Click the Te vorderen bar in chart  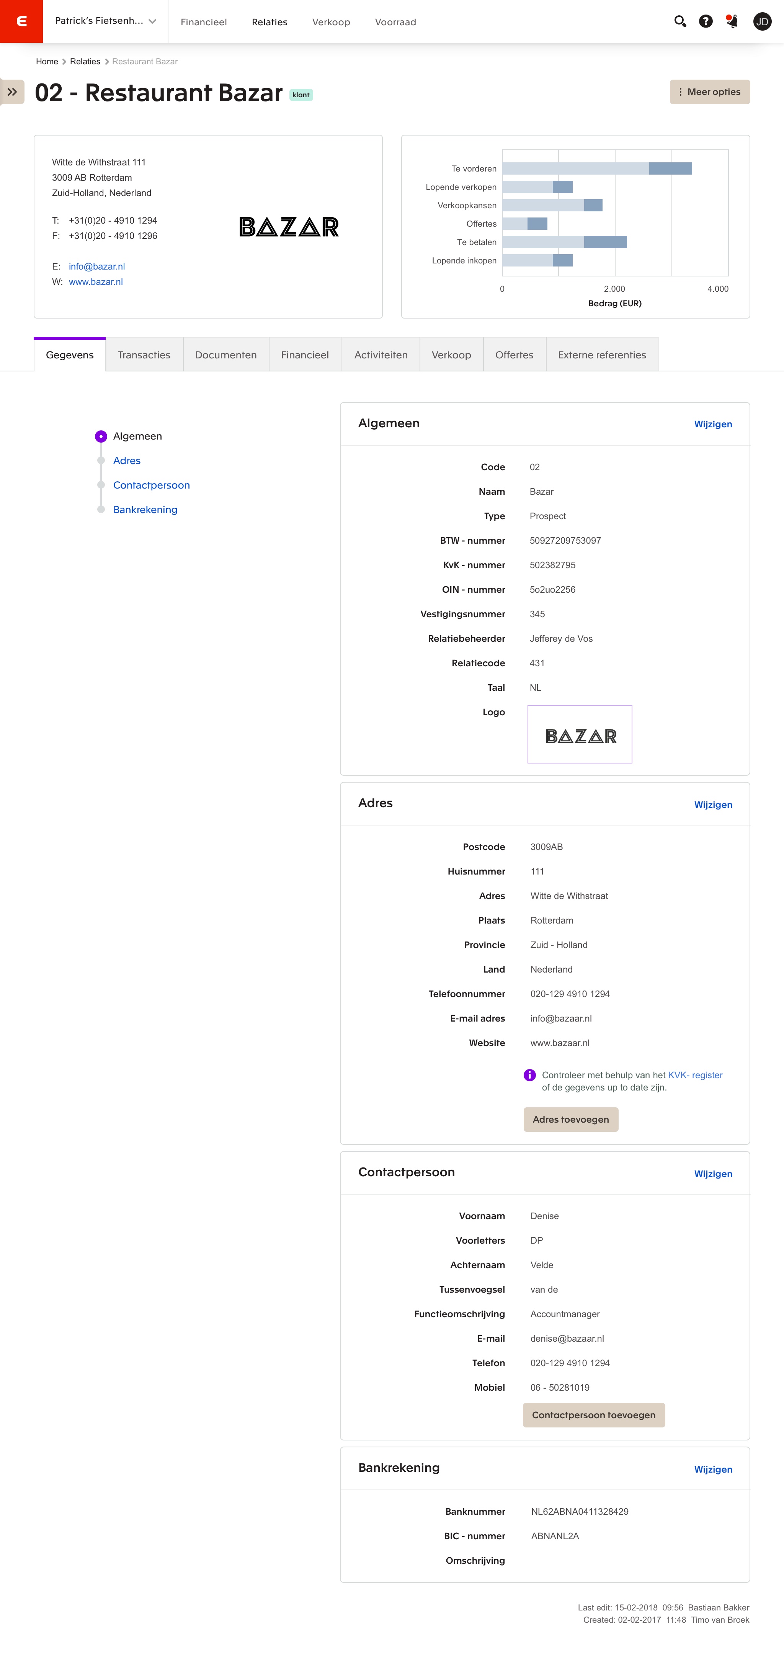(596, 169)
